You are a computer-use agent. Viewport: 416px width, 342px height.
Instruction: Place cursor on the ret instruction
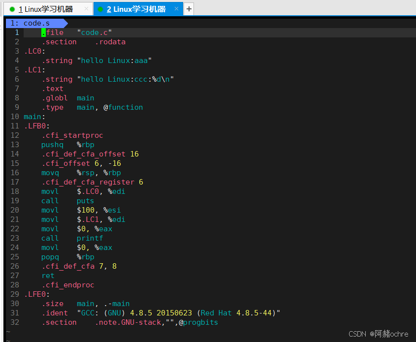coord(48,276)
